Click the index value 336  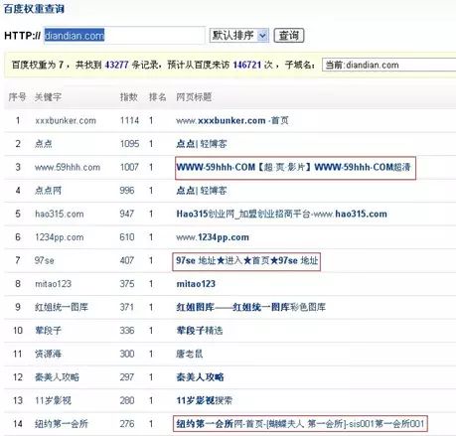coord(127,331)
